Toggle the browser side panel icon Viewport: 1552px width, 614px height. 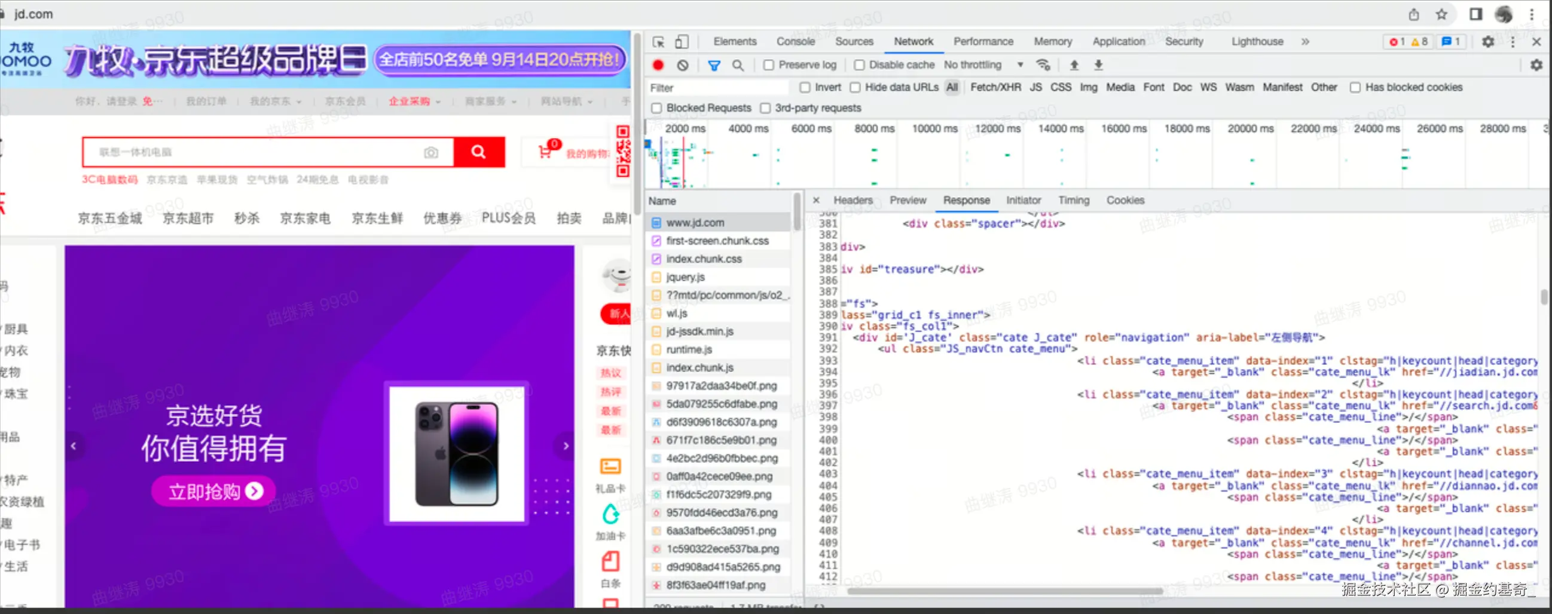[1475, 14]
